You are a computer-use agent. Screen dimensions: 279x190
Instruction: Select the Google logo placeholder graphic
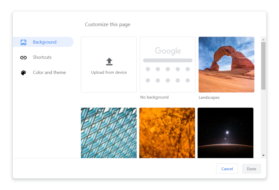tap(167, 51)
